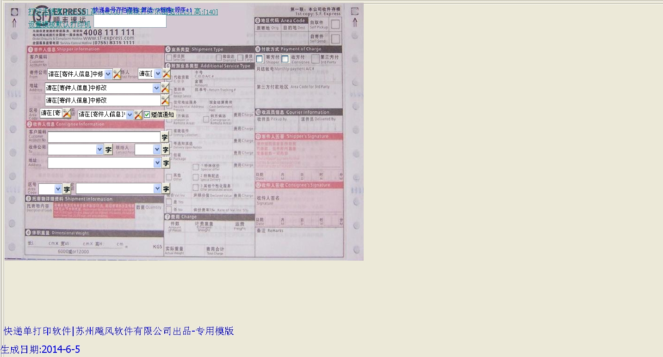Click the blank text box next to 设置模板默认打印机
The image size is (663, 357).
pos(130,22)
